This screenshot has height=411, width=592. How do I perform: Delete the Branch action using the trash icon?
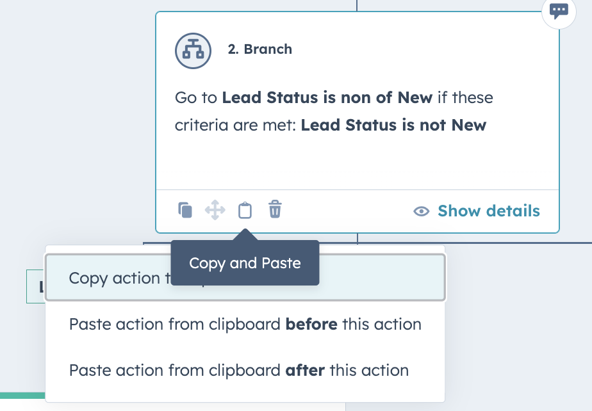pyautogui.click(x=274, y=209)
